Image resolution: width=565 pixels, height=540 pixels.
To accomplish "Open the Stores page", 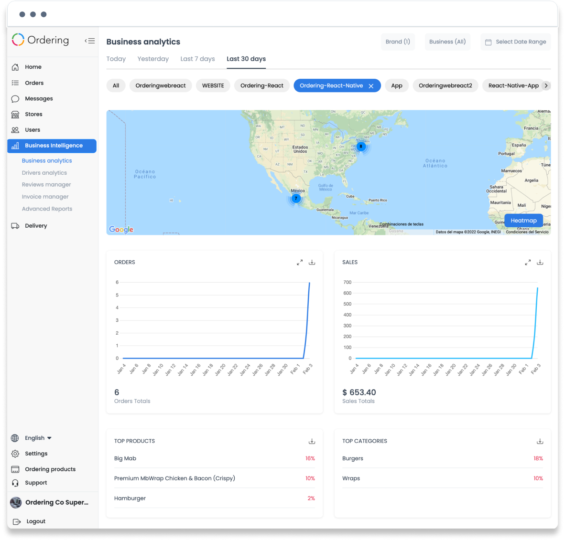I will [x=33, y=114].
